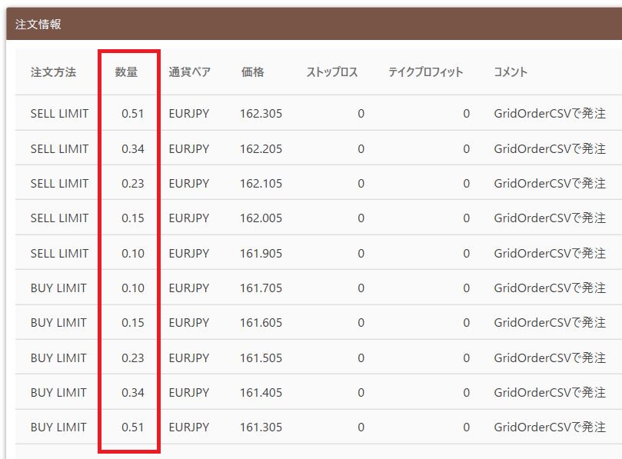The height and width of the screenshot is (459, 622).
Task: Click EURJPY in the 162.105 row
Action: pos(189,183)
